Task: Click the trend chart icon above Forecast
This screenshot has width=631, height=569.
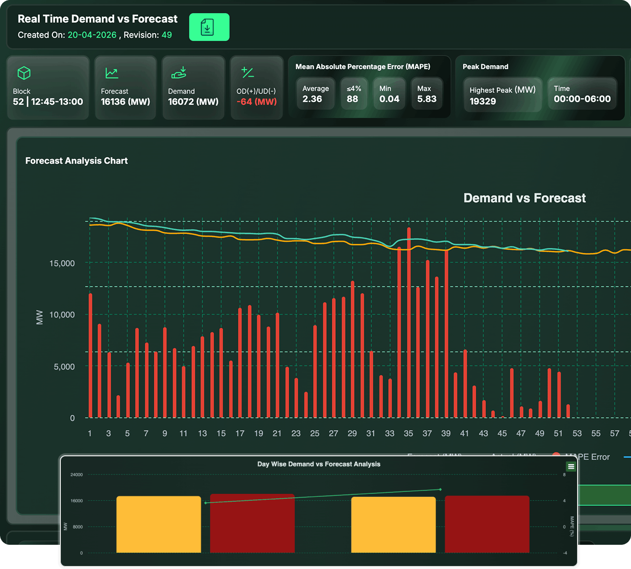Action: [112, 73]
